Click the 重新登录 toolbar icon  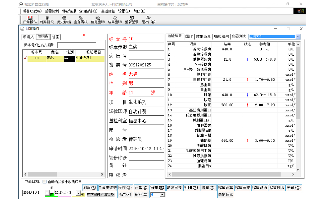131,19
